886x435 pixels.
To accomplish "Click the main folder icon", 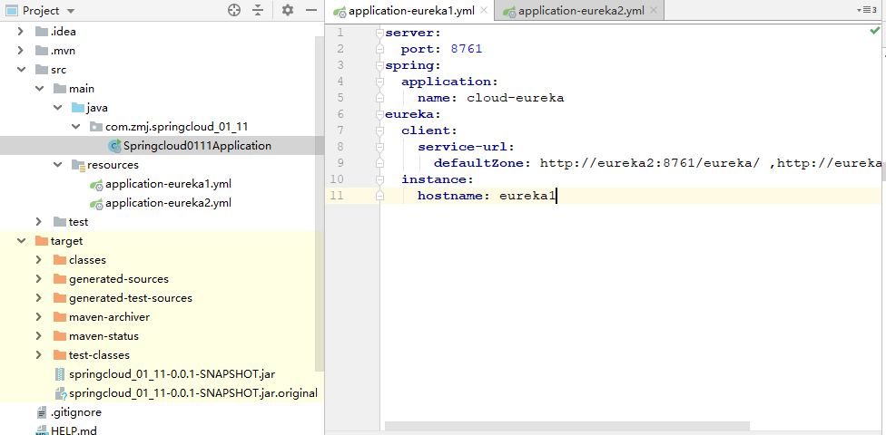I will click(x=60, y=89).
